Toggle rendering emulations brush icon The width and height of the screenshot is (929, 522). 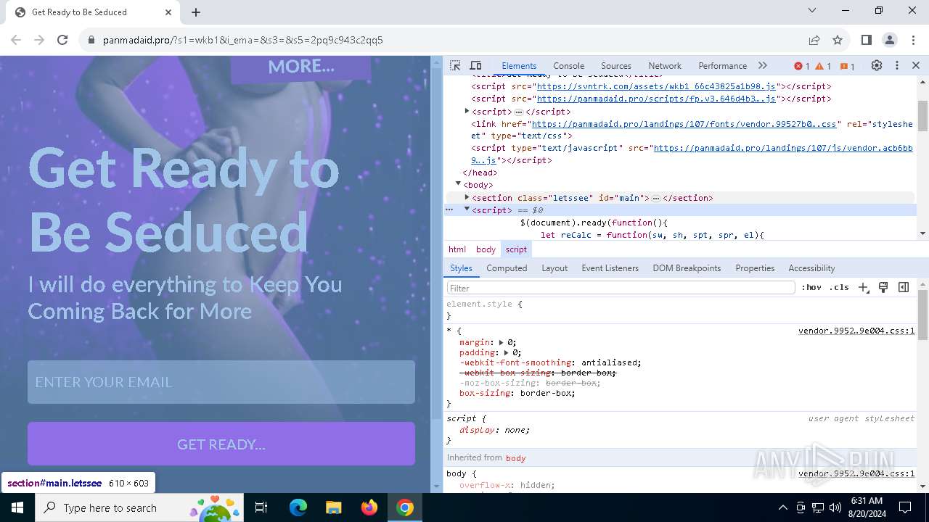tap(883, 287)
